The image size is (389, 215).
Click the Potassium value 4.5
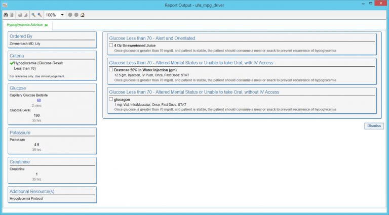(x=36, y=145)
